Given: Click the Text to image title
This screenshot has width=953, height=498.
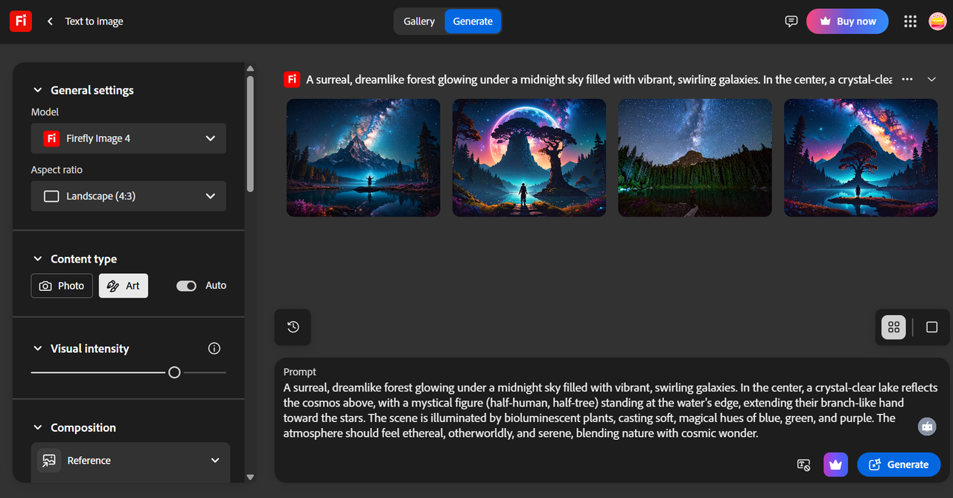Looking at the screenshot, I should pos(94,22).
